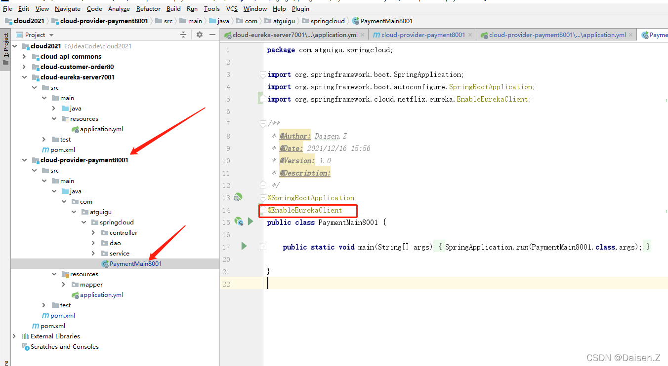The height and width of the screenshot is (366, 668).
Task: Expand the mapper folder
Action: tap(64, 285)
